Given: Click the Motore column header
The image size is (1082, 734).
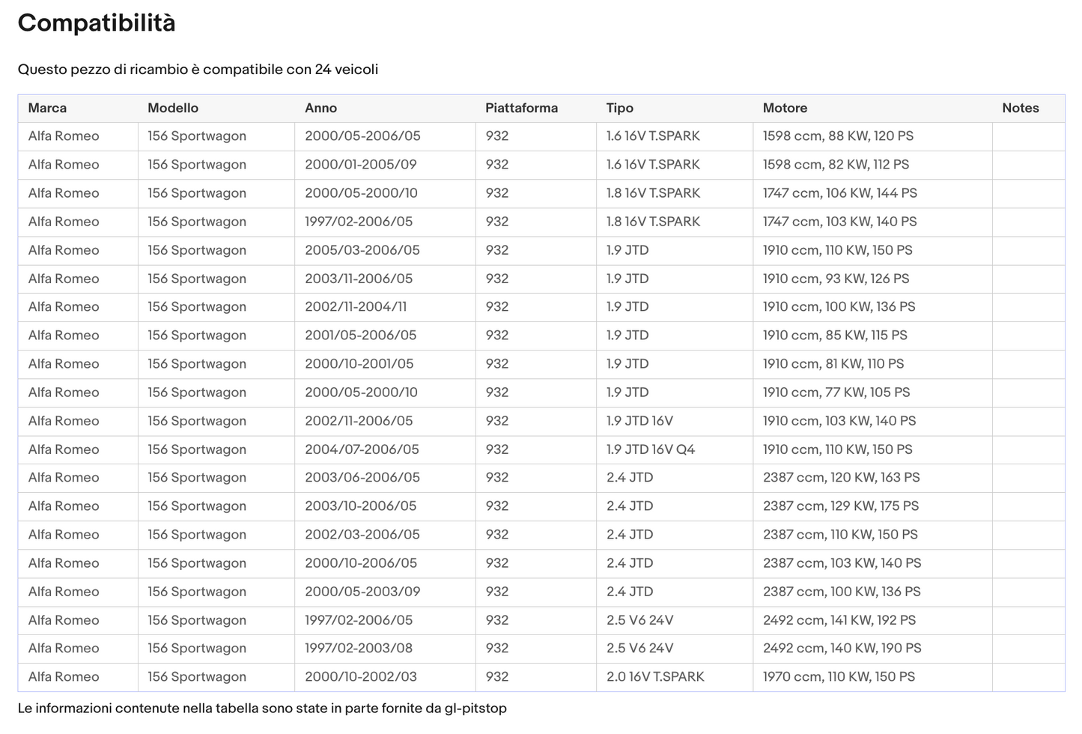Looking at the screenshot, I should pos(785,108).
